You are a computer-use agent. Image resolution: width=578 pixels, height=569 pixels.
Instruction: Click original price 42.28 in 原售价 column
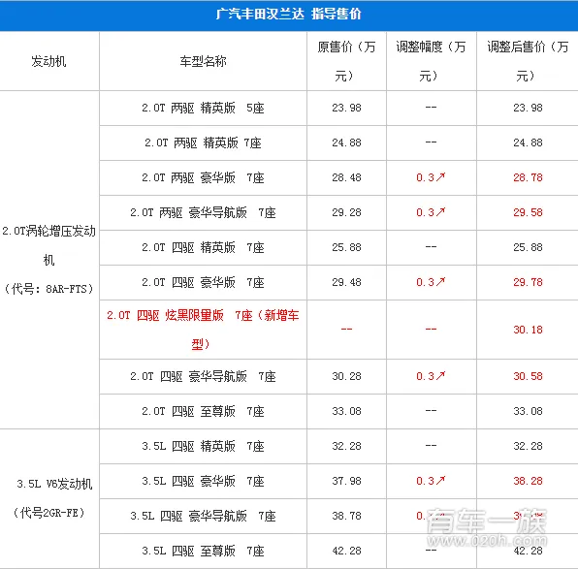(x=346, y=551)
